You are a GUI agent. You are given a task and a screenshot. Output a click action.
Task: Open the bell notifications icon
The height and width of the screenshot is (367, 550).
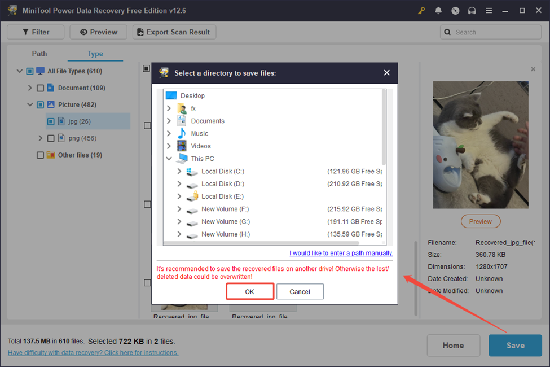438,11
